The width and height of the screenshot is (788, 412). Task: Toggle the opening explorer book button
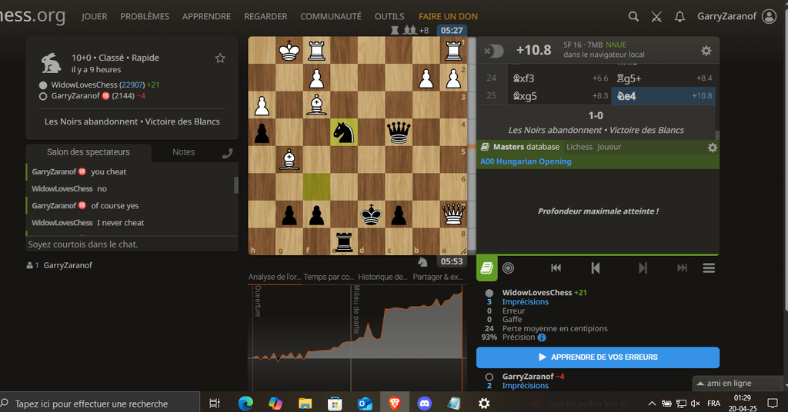coord(486,267)
